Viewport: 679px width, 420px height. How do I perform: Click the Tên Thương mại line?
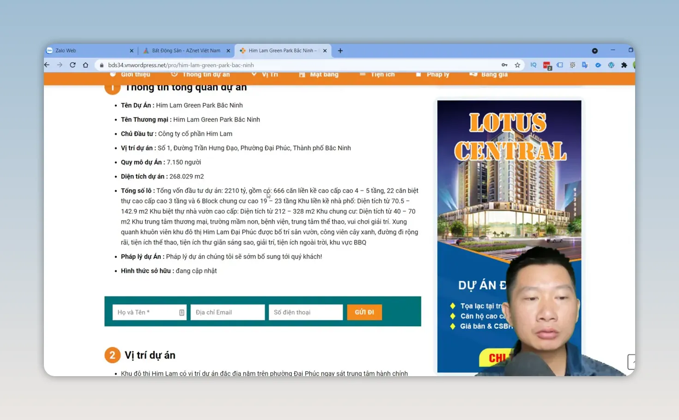click(x=190, y=120)
